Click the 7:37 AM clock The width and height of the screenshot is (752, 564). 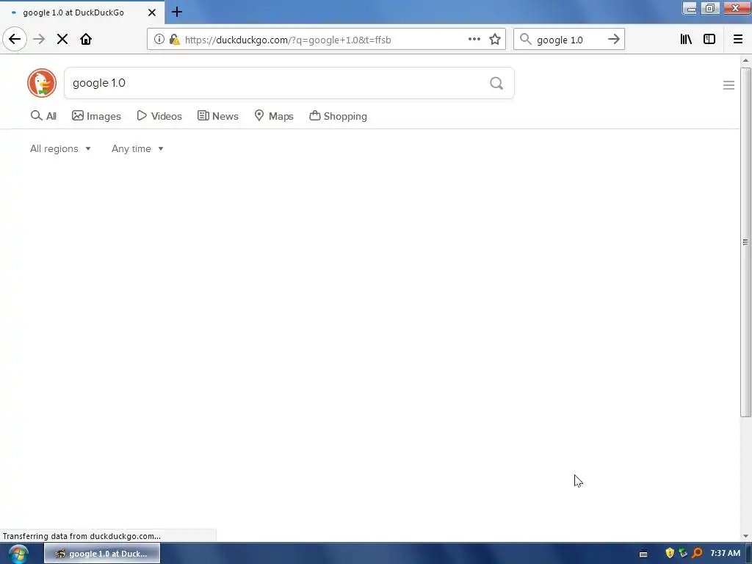coord(725,553)
